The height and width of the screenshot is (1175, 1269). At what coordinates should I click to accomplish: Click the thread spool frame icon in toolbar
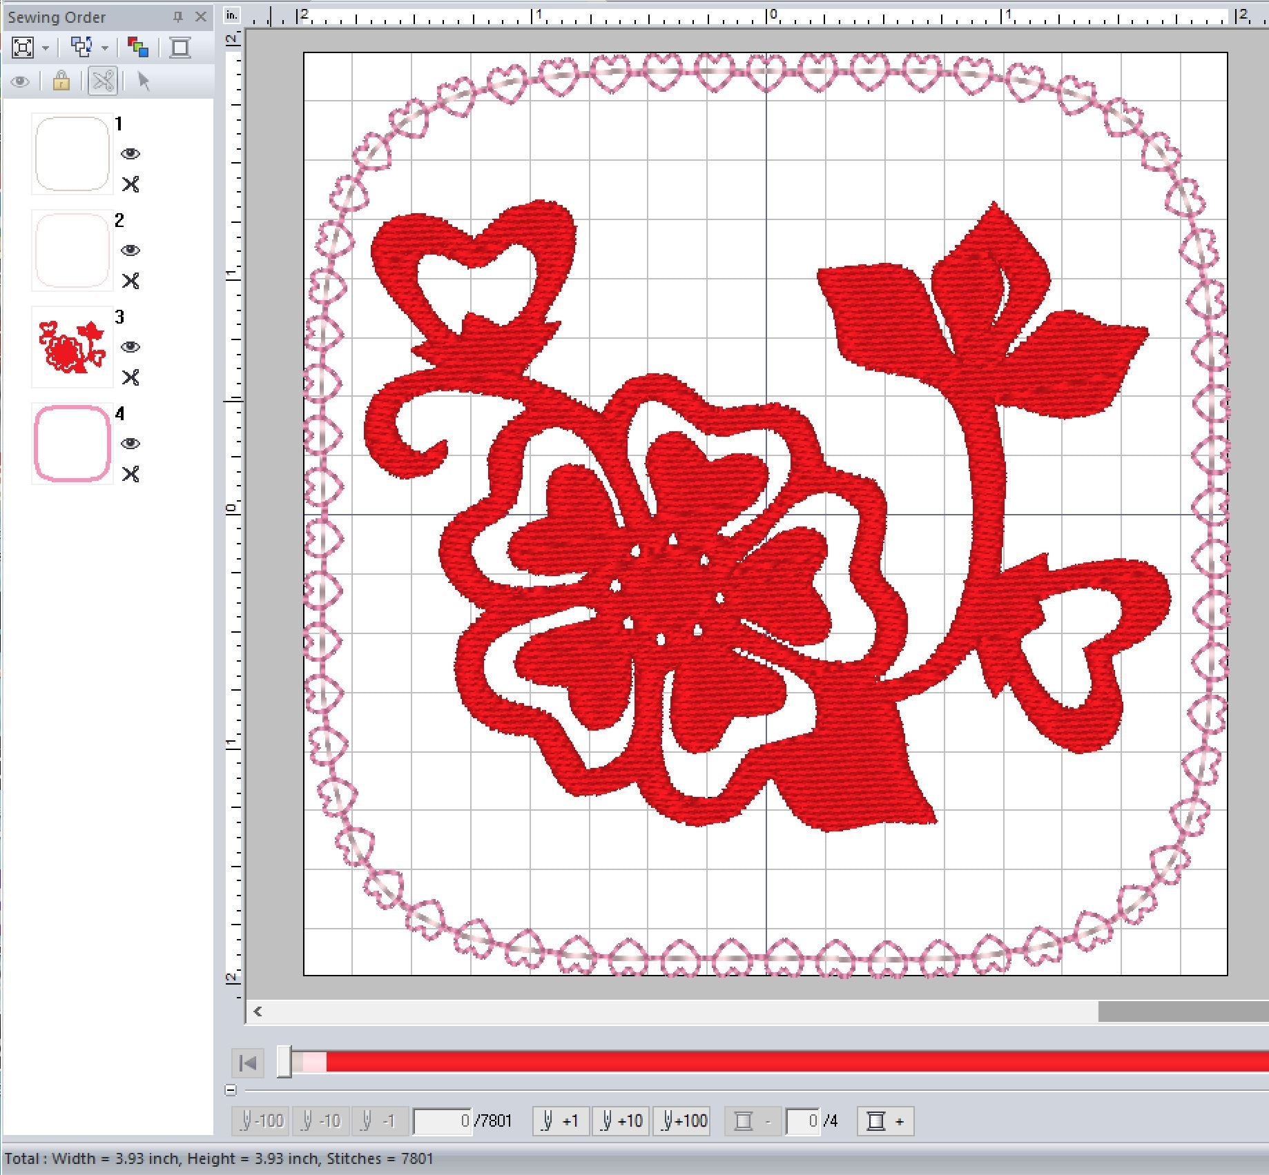[180, 48]
